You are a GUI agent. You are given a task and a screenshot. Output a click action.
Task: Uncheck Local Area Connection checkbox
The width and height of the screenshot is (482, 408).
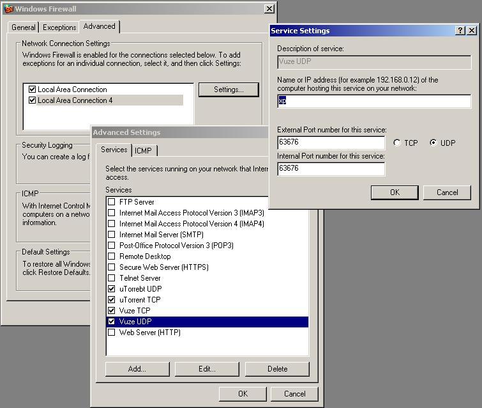(32, 90)
